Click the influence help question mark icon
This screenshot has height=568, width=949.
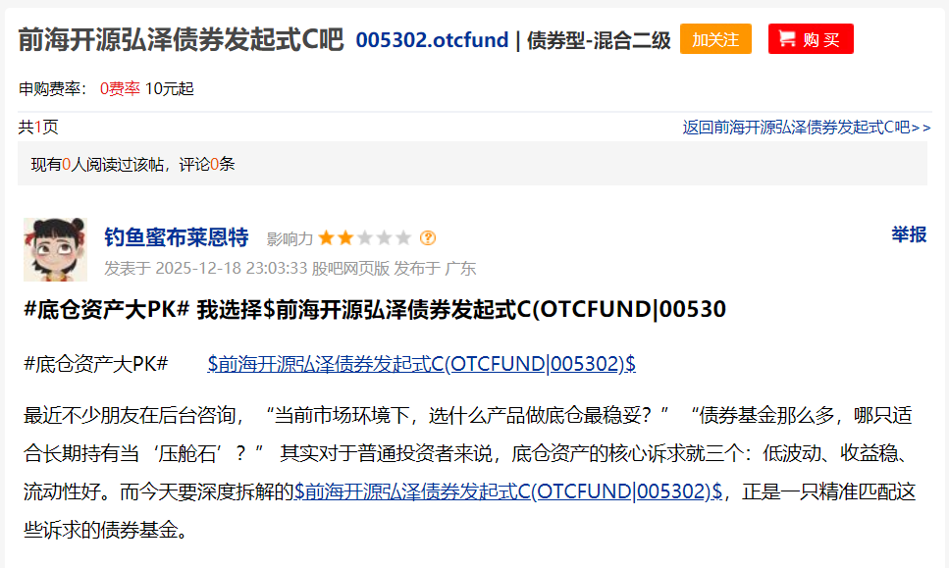[427, 237]
